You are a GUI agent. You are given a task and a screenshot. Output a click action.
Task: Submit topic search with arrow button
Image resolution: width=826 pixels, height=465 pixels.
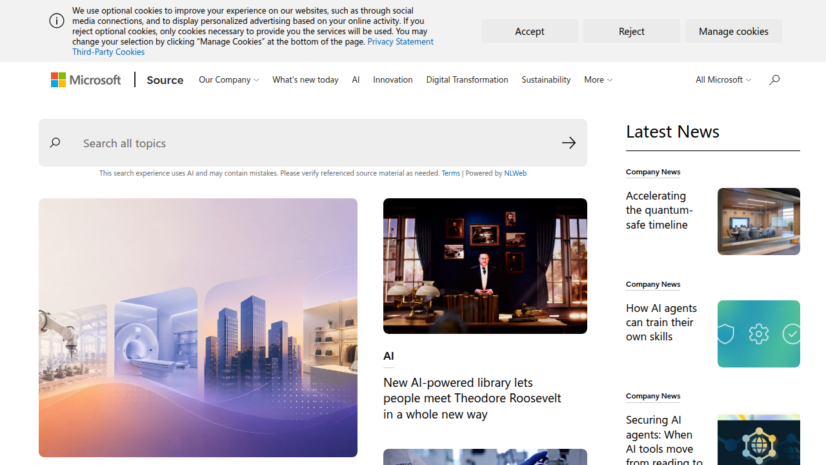pos(569,143)
